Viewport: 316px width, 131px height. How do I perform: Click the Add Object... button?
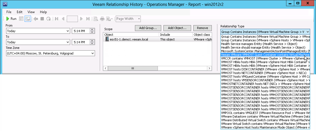click(177, 28)
